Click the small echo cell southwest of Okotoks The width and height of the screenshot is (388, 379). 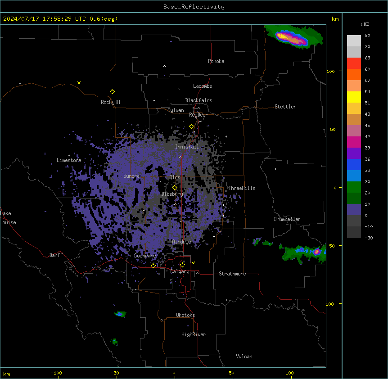tap(120, 314)
